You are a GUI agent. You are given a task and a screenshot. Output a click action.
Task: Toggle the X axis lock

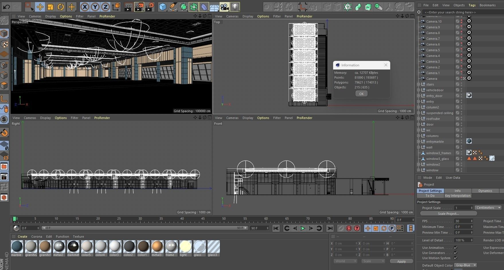(x=85, y=7)
